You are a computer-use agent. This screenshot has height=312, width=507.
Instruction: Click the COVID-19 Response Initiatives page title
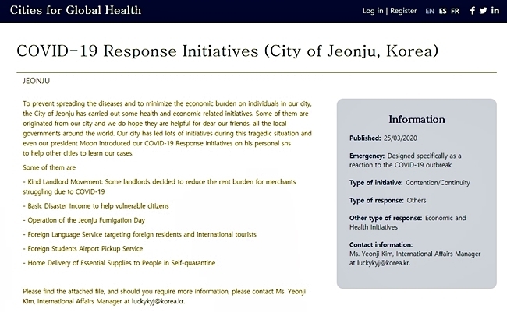[228, 51]
